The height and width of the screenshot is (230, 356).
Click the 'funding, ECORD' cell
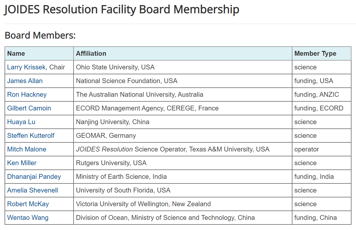[319, 108]
